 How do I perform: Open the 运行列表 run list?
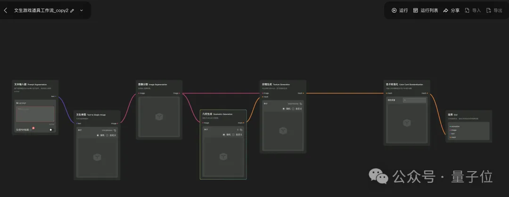point(426,10)
